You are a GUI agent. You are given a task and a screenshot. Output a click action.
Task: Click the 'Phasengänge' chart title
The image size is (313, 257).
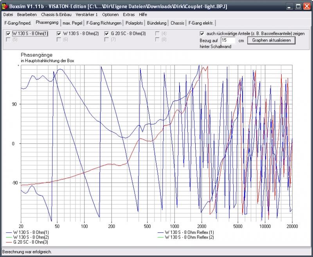click(x=37, y=55)
